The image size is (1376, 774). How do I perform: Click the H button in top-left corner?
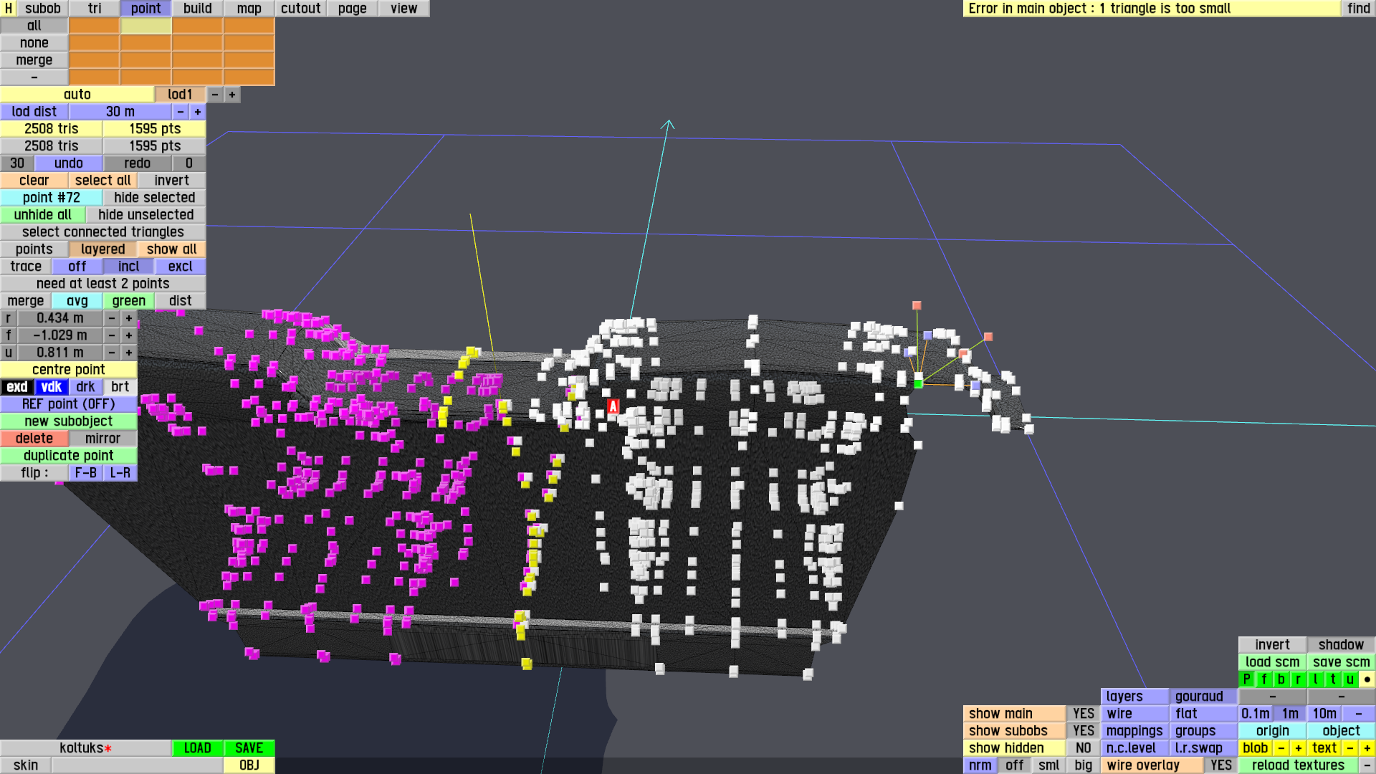point(8,9)
